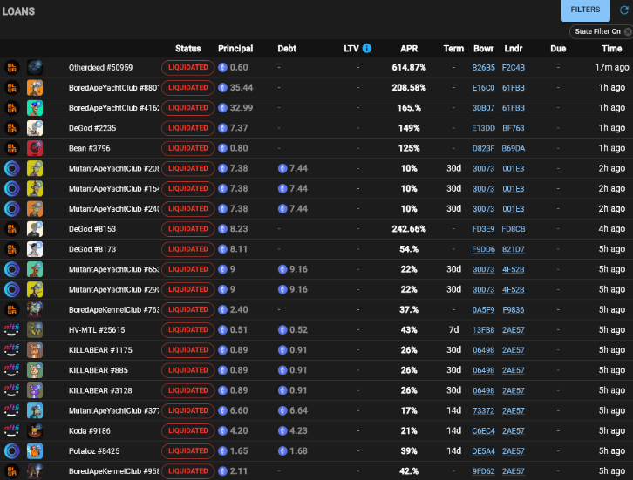Click the Koda #9186 NFT avatar
Viewport: 633px width, 480px height.
coord(35,431)
